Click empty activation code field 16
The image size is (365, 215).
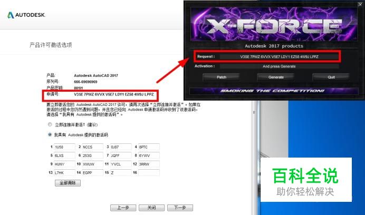pyautogui.click(x=149, y=173)
